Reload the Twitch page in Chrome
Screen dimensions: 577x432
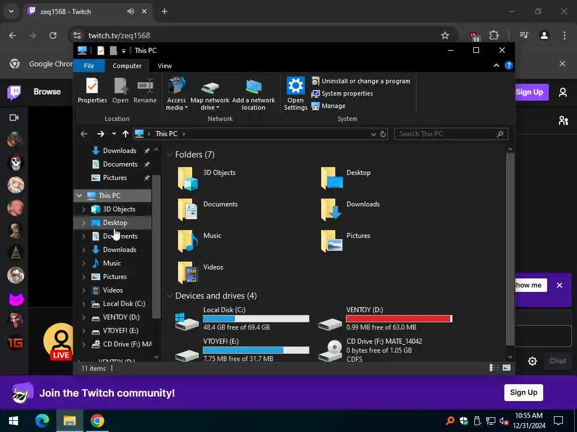(x=53, y=35)
